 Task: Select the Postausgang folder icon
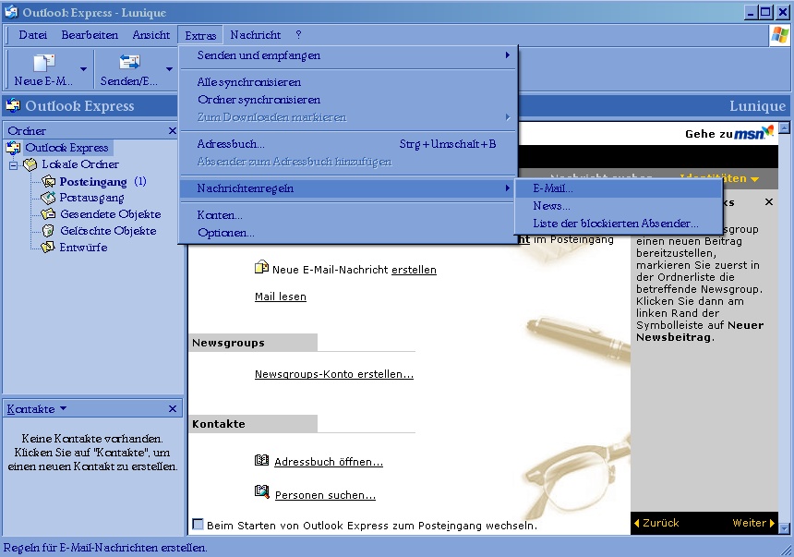click(49, 198)
